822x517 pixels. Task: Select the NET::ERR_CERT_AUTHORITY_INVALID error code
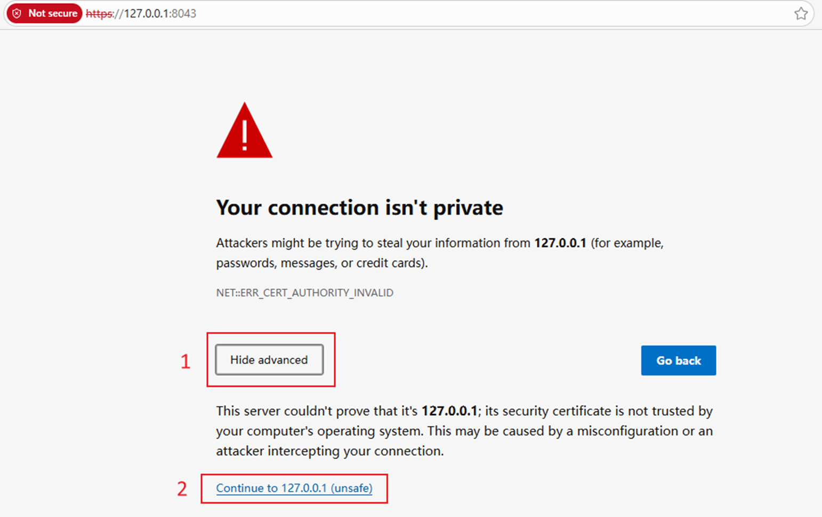tap(304, 293)
